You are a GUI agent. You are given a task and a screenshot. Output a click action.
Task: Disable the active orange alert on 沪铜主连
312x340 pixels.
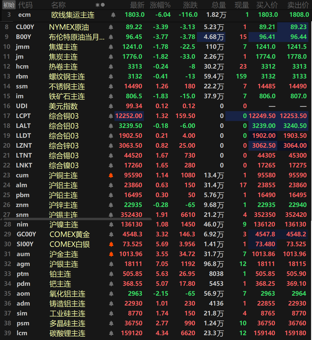pyautogui.click(x=111, y=175)
